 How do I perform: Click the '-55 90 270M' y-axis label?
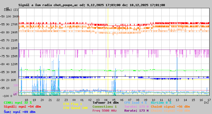point(9,24)
